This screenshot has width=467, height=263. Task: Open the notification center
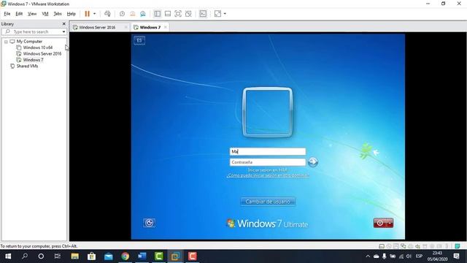(456, 256)
